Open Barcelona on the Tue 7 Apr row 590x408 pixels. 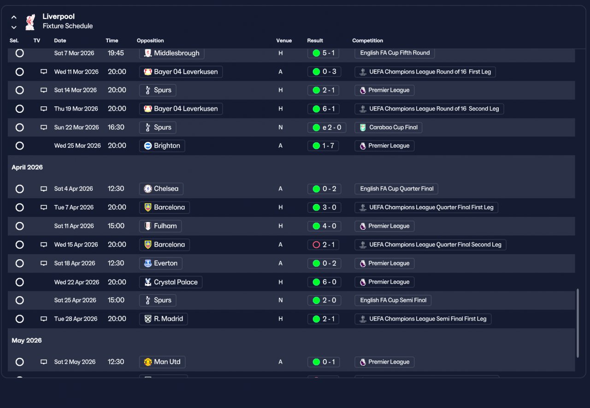coord(164,208)
